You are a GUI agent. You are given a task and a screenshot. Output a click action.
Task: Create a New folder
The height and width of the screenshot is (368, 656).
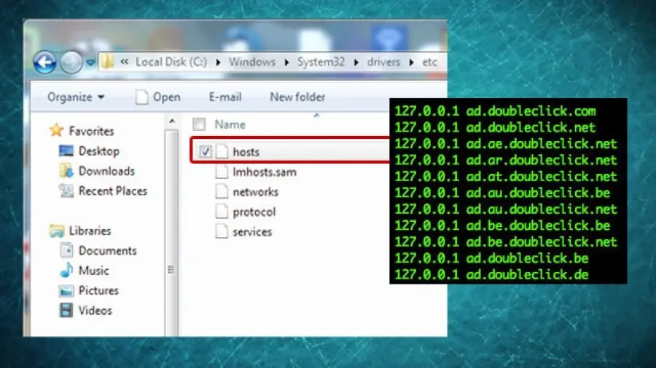pos(297,97)
